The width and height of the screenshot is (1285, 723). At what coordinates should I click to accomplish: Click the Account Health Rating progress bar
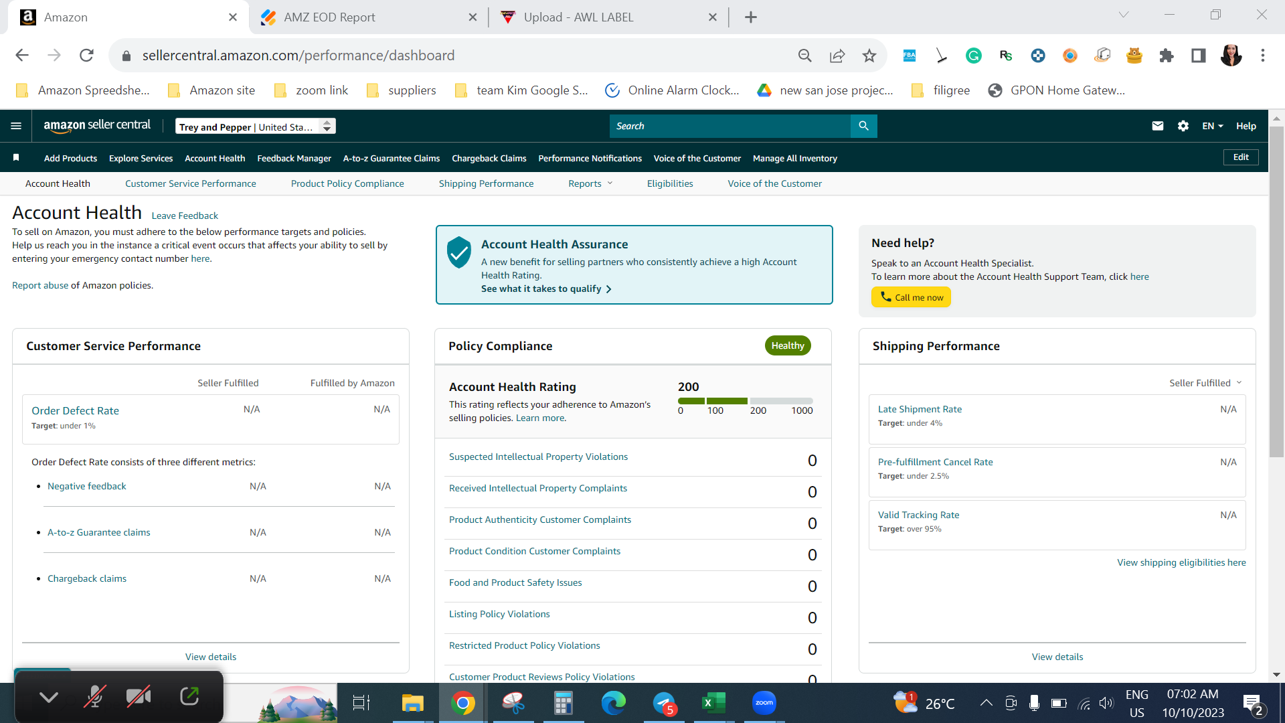pyautogui.click(x=746, y=401)
